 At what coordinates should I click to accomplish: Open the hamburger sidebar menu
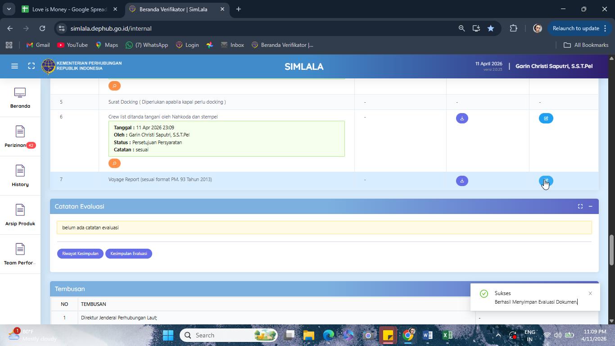(x=14, y=66)
